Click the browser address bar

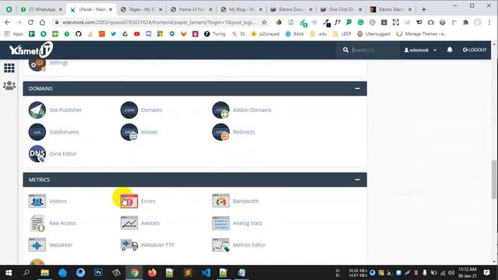(x=159, y=23)
